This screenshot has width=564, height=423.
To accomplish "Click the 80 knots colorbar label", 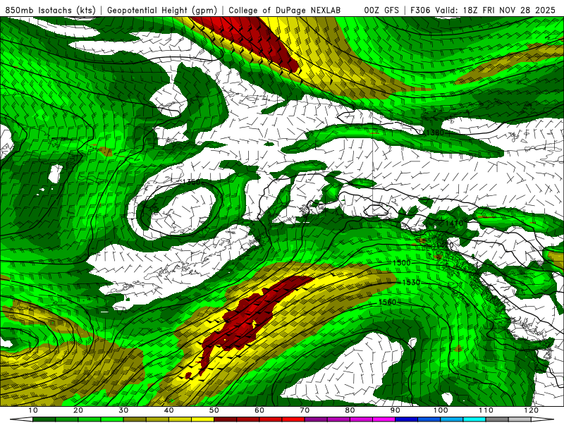I will click(x=350, y=410).
